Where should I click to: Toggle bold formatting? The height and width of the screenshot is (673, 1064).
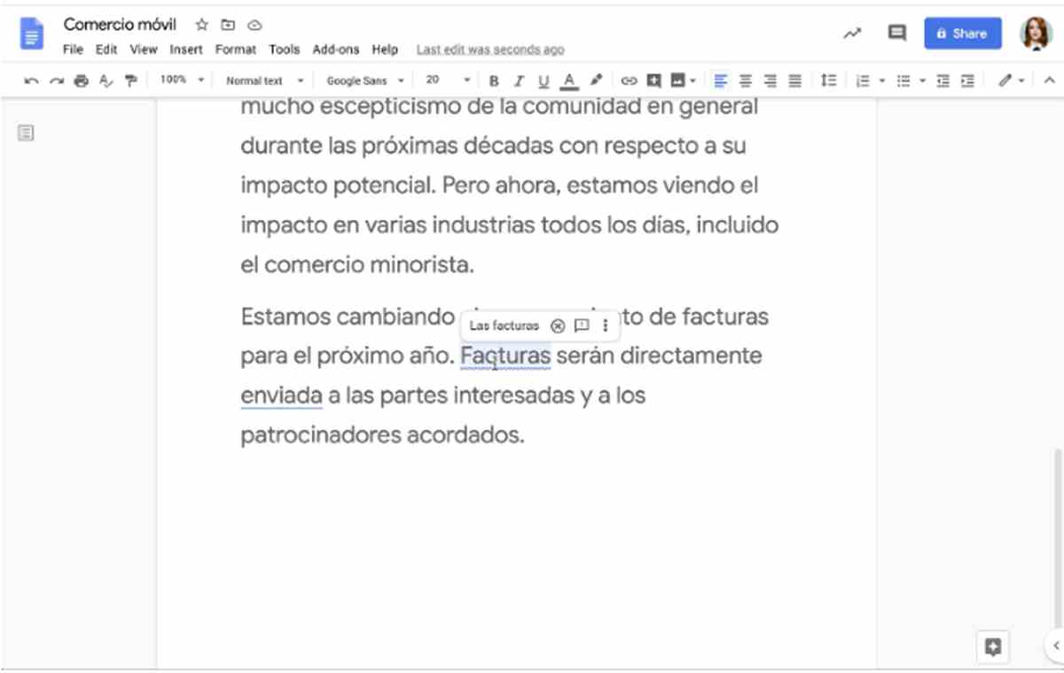(x=493, y=80)
